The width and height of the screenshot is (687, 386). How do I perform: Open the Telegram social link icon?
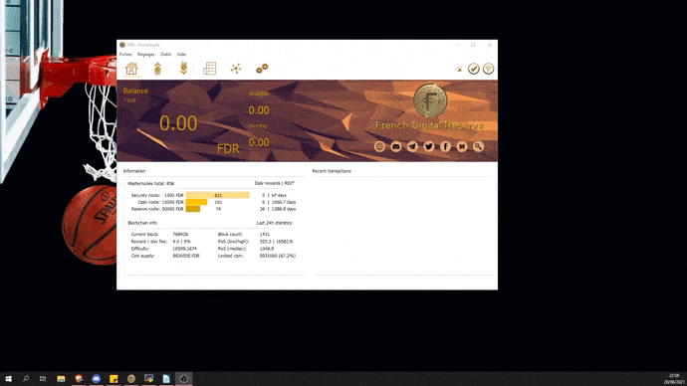pyautogui.click(x=412, y=146)
